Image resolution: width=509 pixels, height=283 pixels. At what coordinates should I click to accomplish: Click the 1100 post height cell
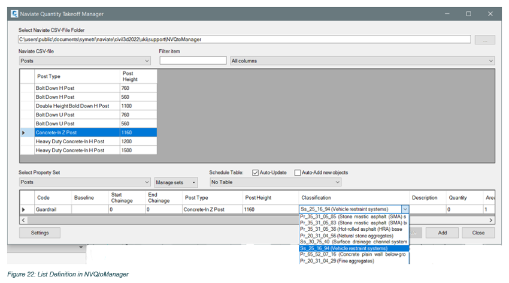[x=138, y=106]
